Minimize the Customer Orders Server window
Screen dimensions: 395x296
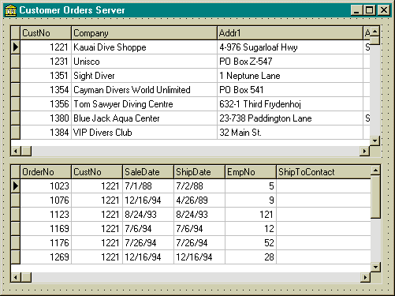(356, 10)
